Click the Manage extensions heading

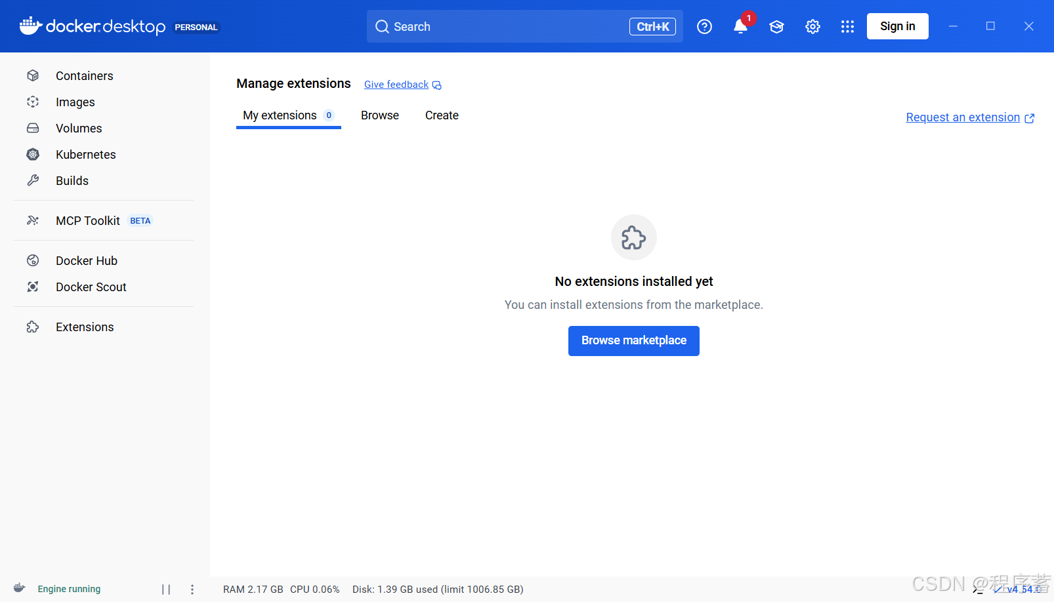click(293, 83)
